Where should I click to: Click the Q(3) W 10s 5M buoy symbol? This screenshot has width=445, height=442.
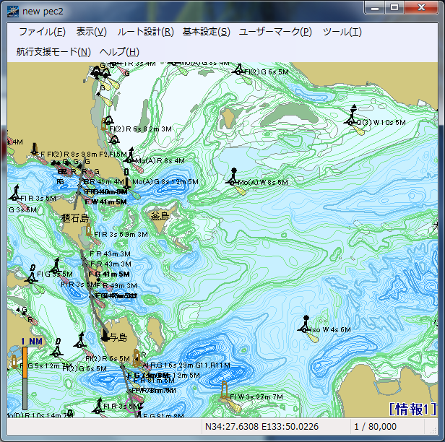352,116
